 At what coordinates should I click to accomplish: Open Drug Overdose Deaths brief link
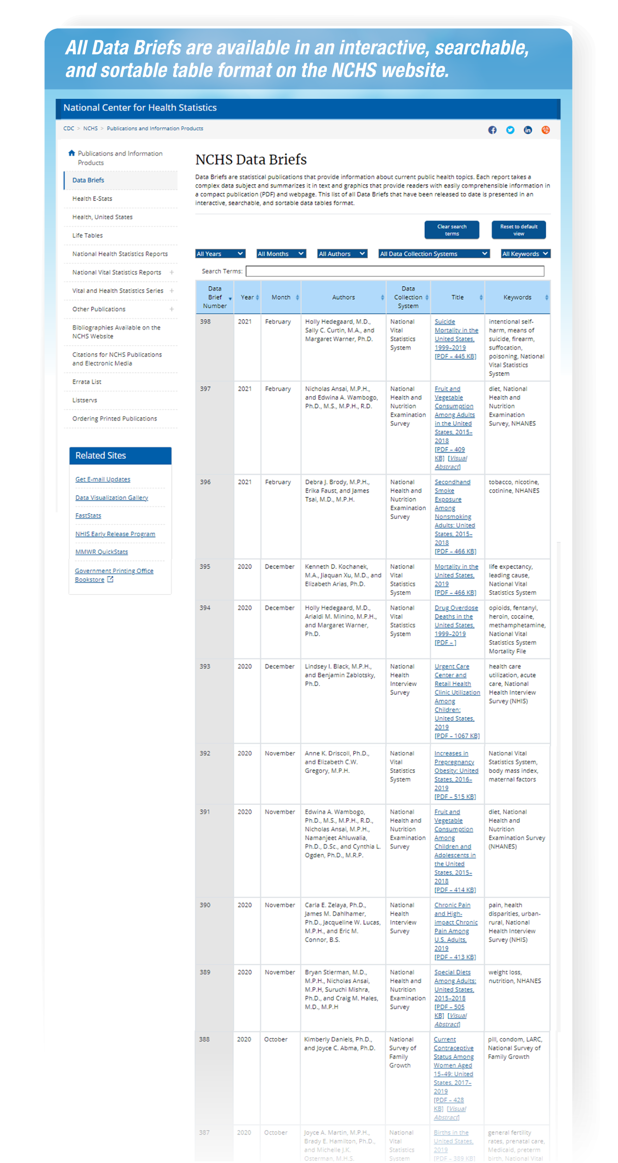456,625
